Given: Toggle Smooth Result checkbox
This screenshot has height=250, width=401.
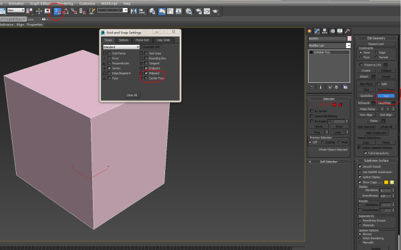Looking at the screenshot, I should point(360,166).
